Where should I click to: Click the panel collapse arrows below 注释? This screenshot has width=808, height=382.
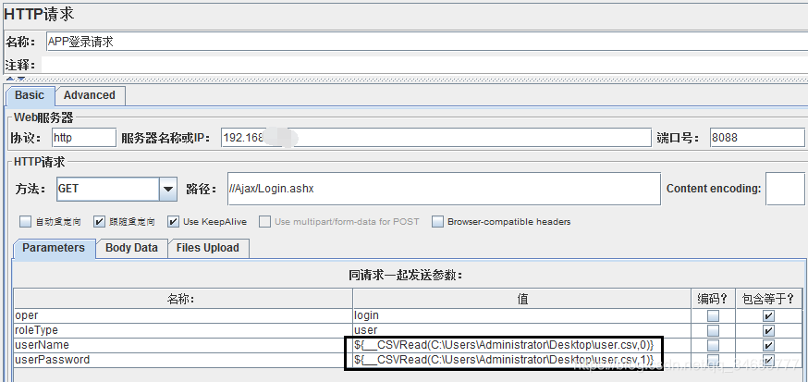[x=15, y=79]
